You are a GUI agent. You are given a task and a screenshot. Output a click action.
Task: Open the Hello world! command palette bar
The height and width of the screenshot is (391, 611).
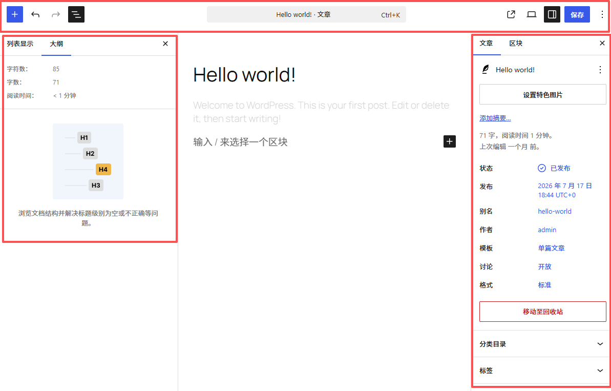(306, 14)
